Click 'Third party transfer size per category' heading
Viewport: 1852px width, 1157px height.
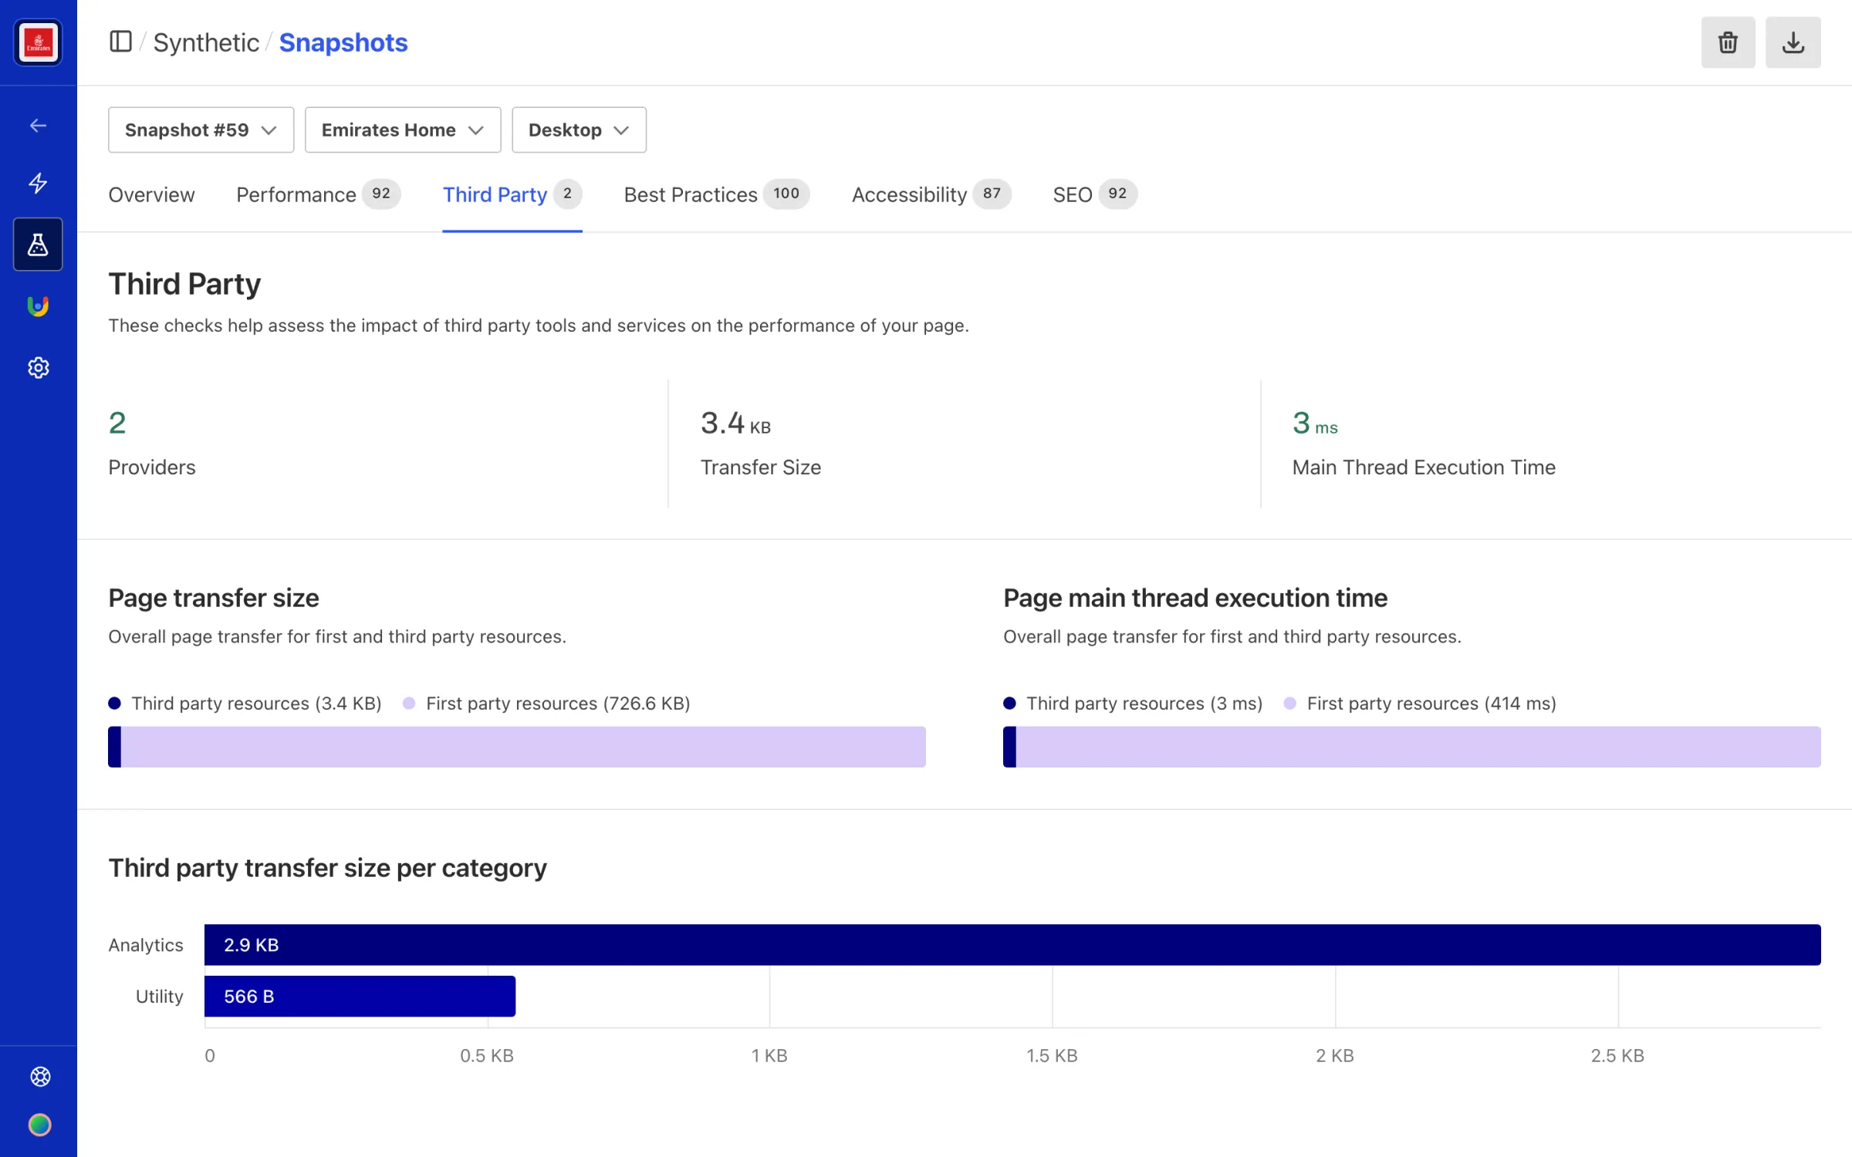pos(328,868)
